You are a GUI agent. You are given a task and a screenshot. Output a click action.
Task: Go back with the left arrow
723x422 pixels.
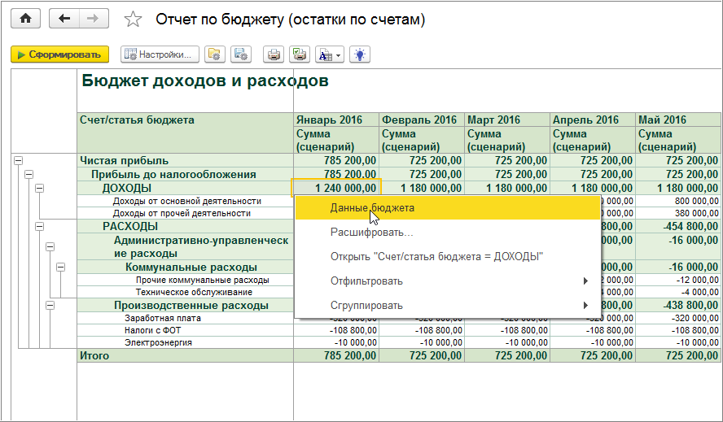[64, 19]
